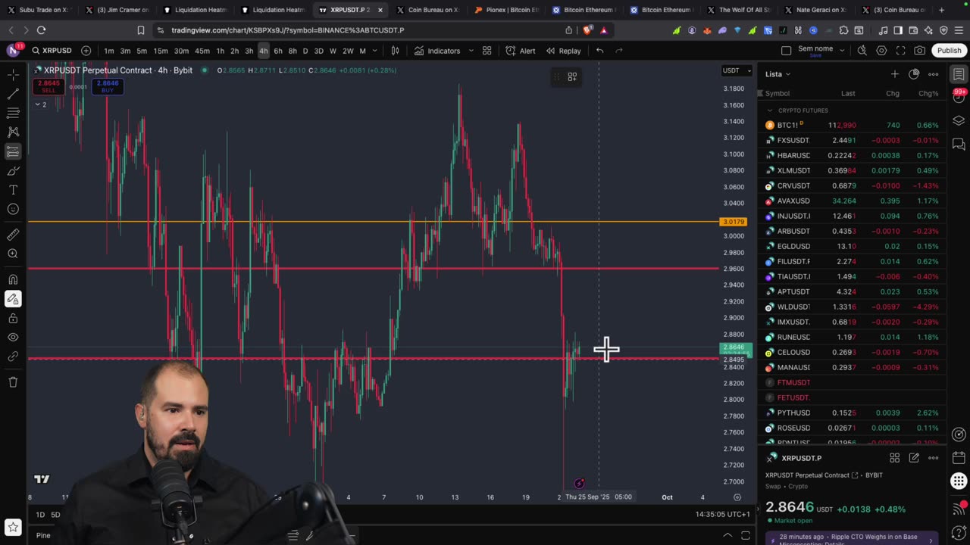Viewport: 970px width, 545px height.
Task: Toggle magnet mode for drawings
Action: [13, 279]
